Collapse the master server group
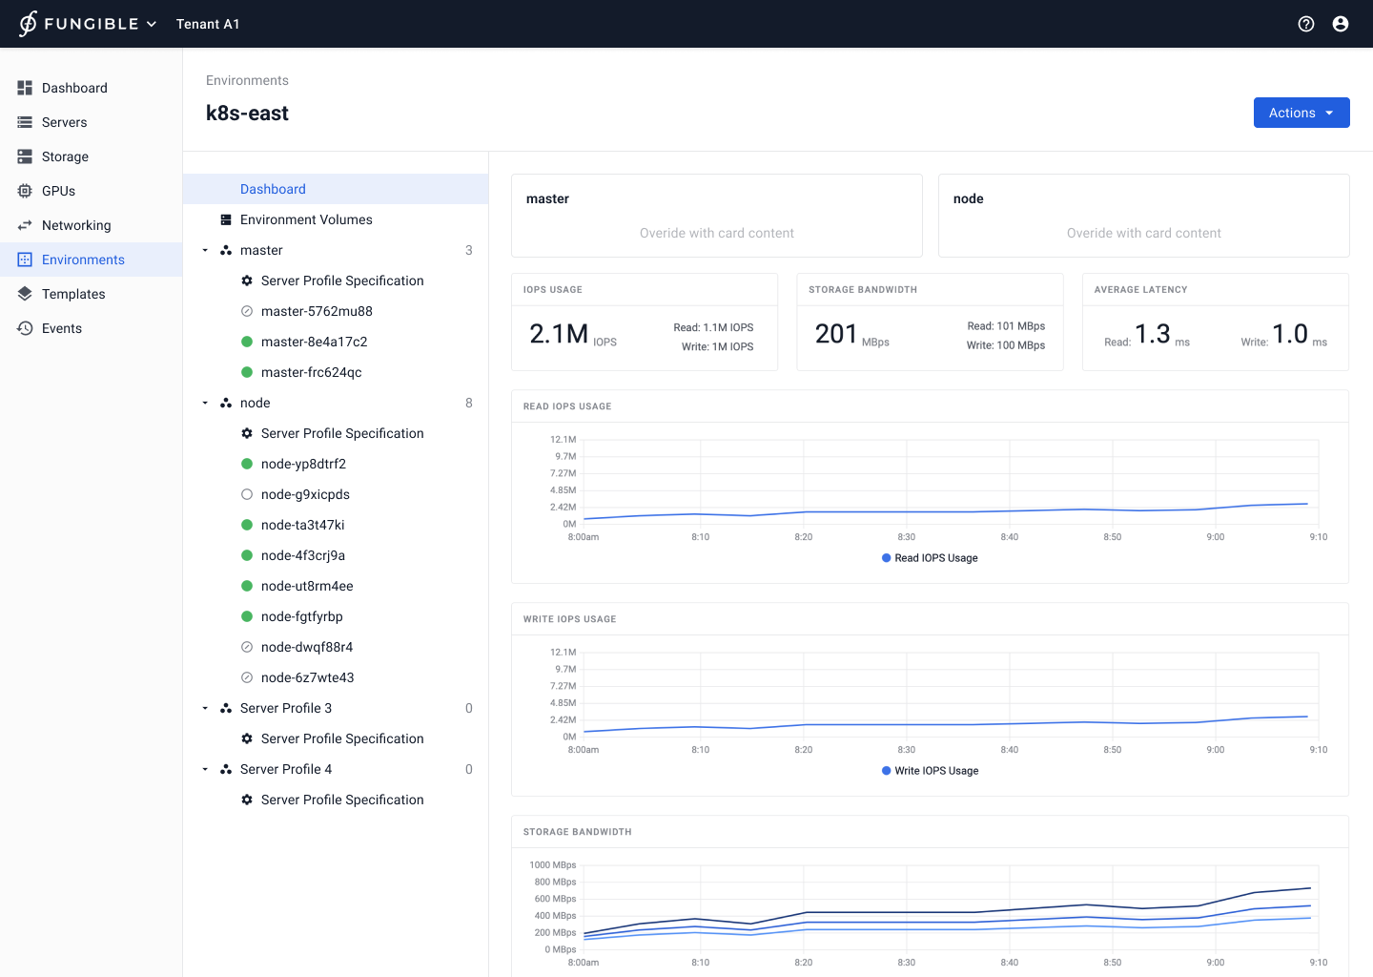The height and width of the screenshot is (977, 1373). click(205, 250)
